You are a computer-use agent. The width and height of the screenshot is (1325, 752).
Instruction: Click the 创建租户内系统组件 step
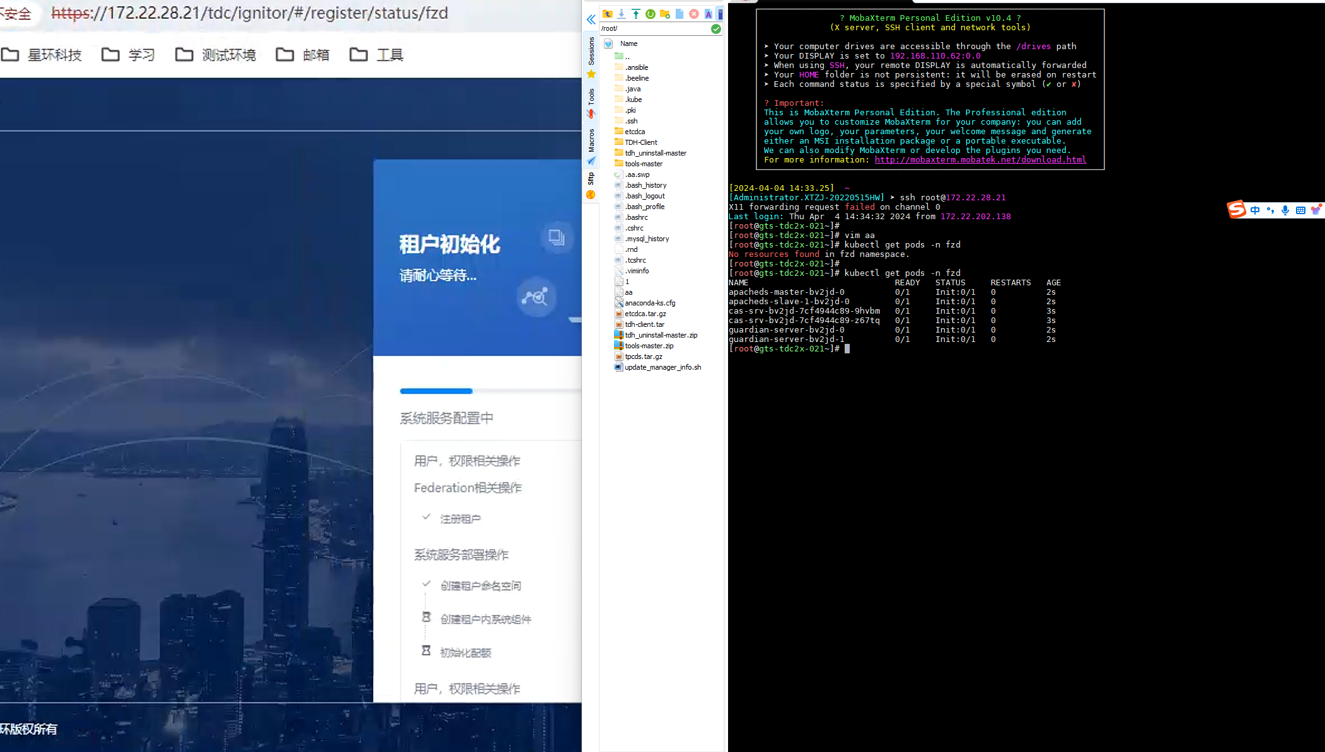coord(485,619)
